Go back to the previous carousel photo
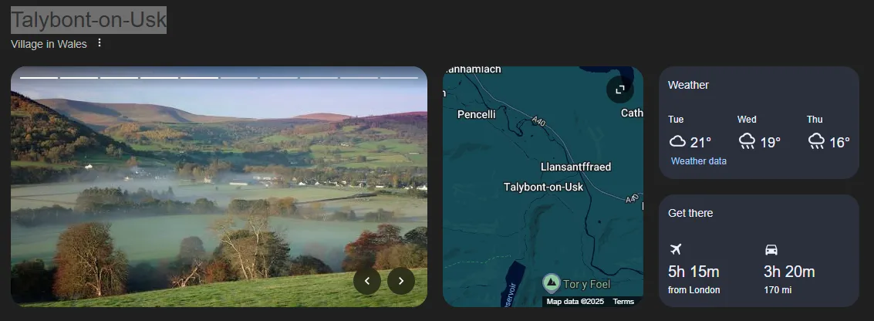Viewport: 874px width, 321px height. point(367,281)
